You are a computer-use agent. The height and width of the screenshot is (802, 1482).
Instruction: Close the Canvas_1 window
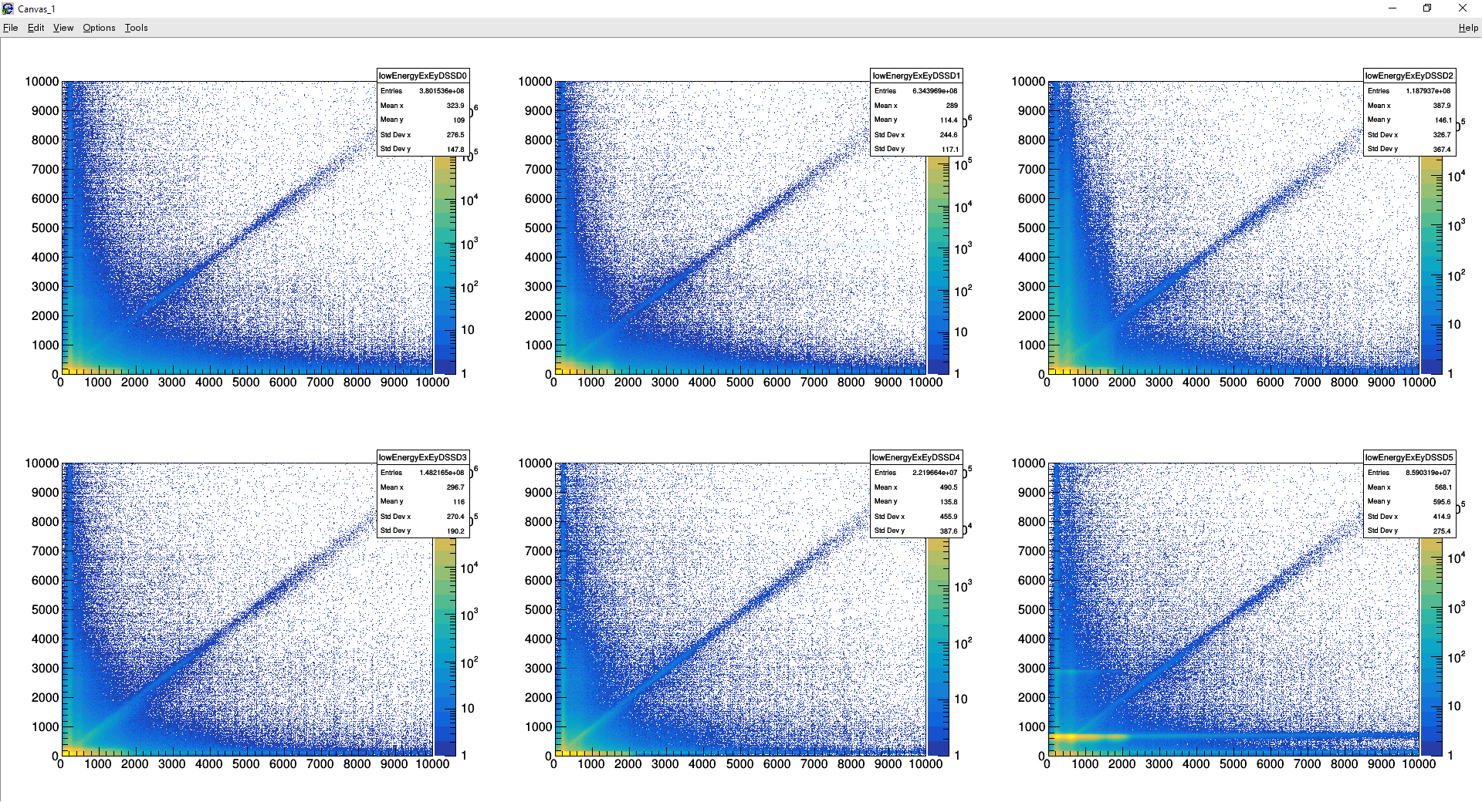1463,8
